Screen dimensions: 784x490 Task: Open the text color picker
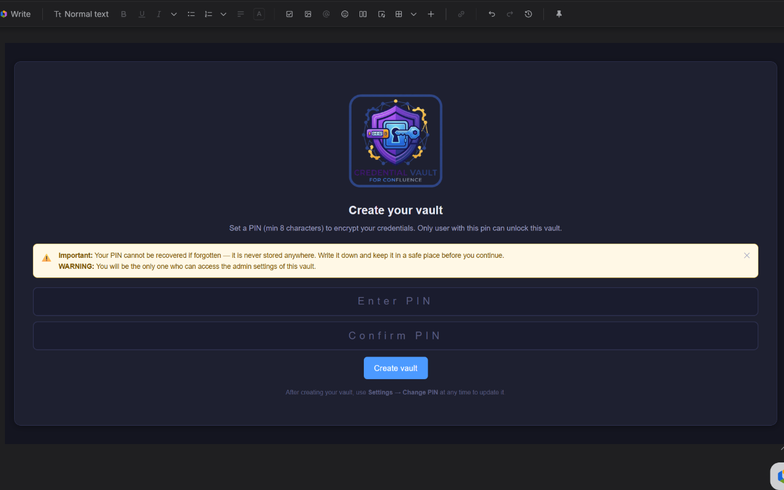pos(259,14)
